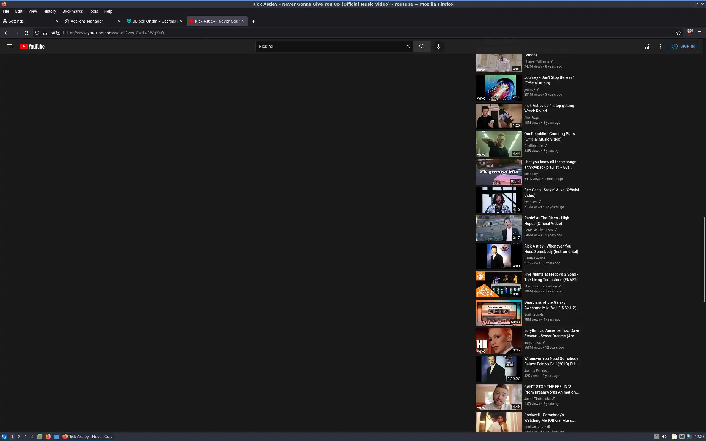Open the YouTube hamburger guide menu

[10, 46]
